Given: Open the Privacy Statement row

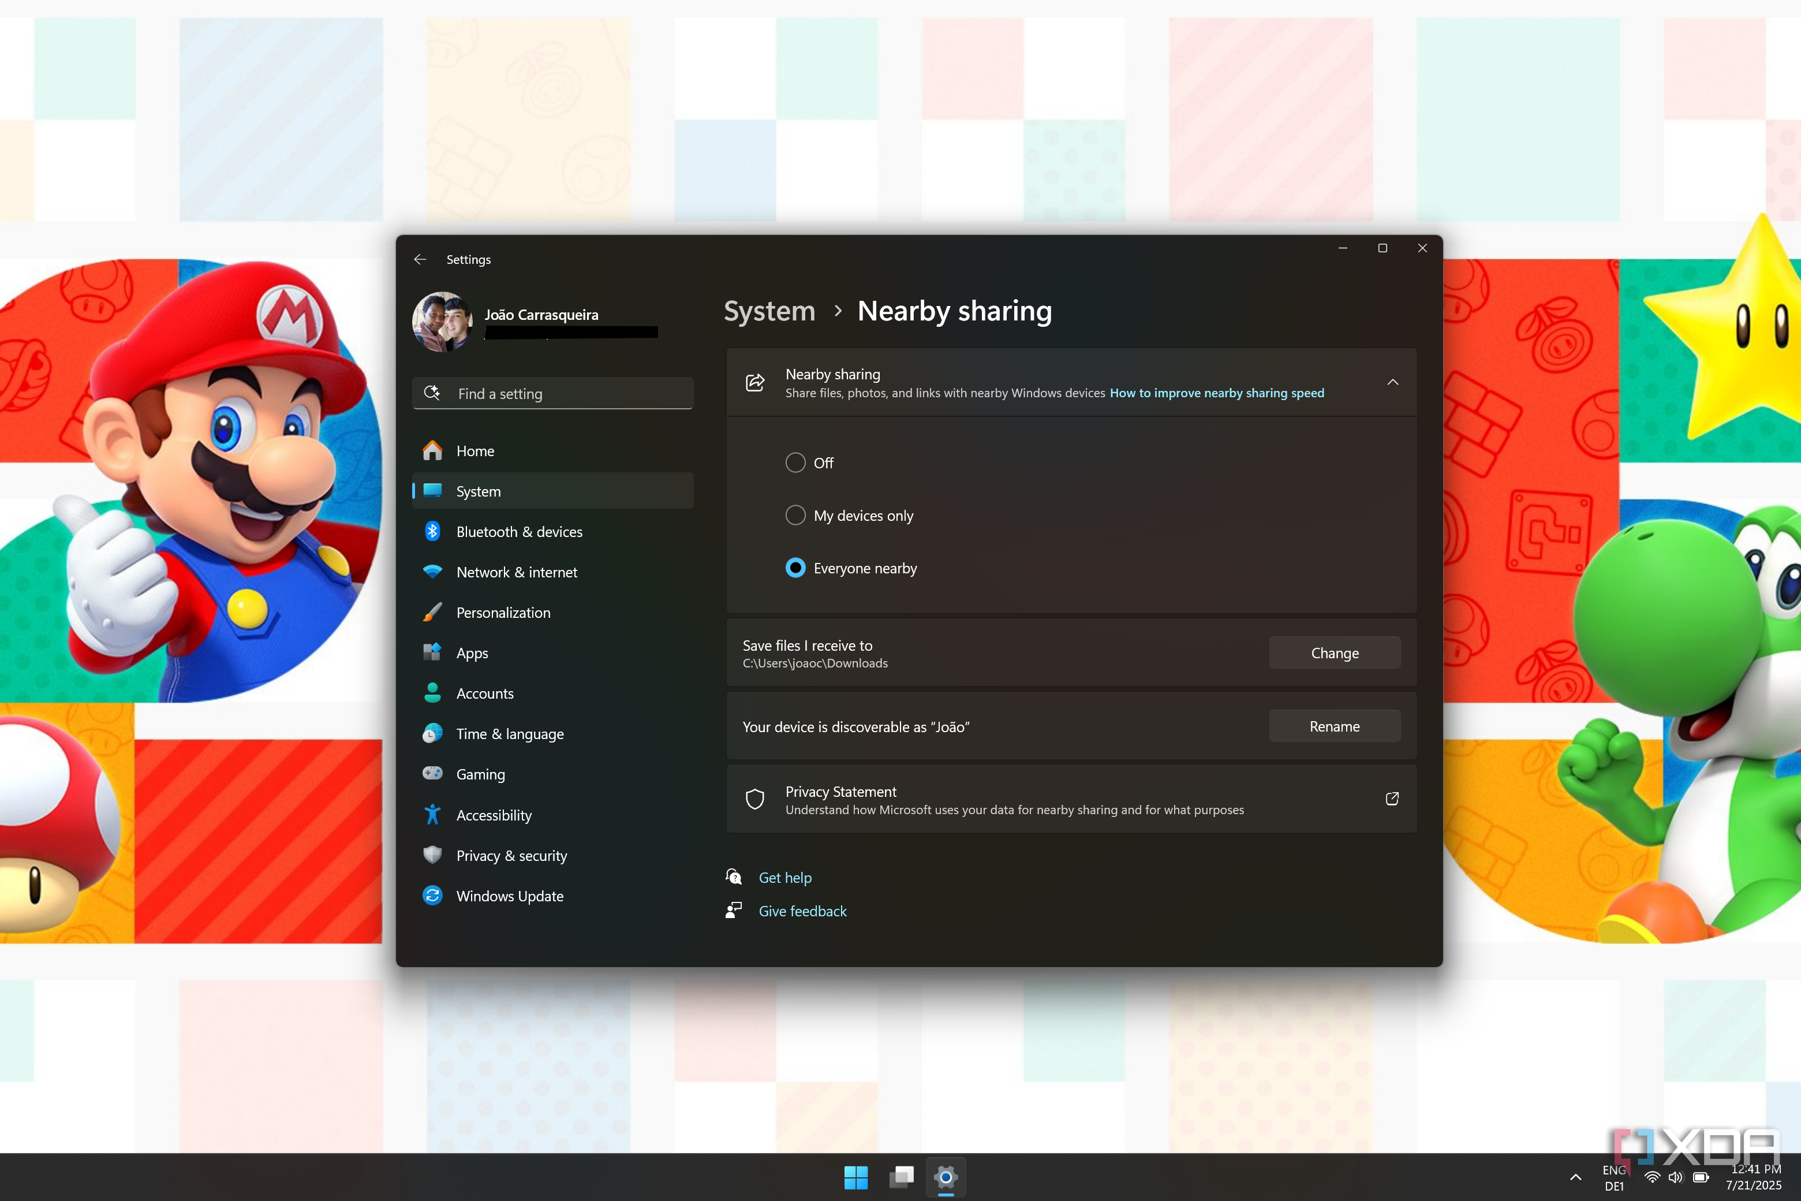Looking at the screenshot, I should click(x=1071, y=799).
